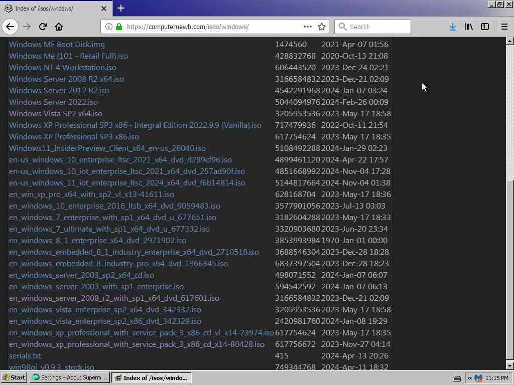Open the Library bookmarks and history
The image size is (514, 385).
(x=469, y=27)
